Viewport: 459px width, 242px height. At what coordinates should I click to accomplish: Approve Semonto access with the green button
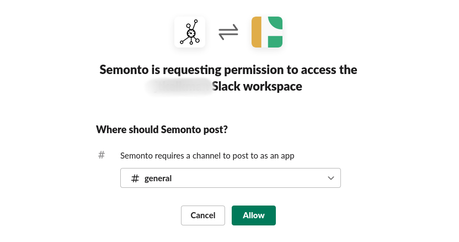(x=253, y=215)
